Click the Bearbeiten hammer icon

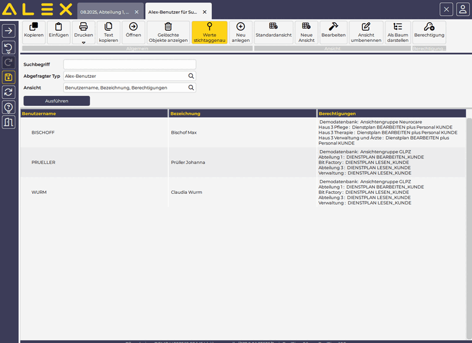333,27
